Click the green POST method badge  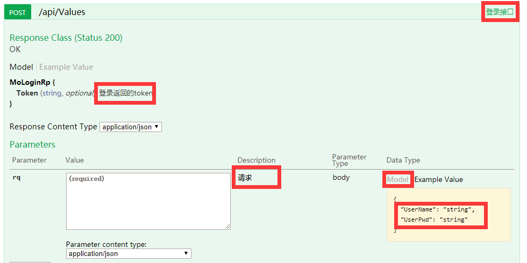[x=17, y=12]
